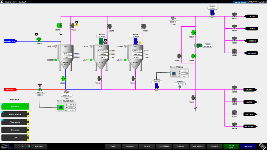Open Fallos y Avisos screen
The width and height of the screenshot is (267, 150).
[198, 146]
